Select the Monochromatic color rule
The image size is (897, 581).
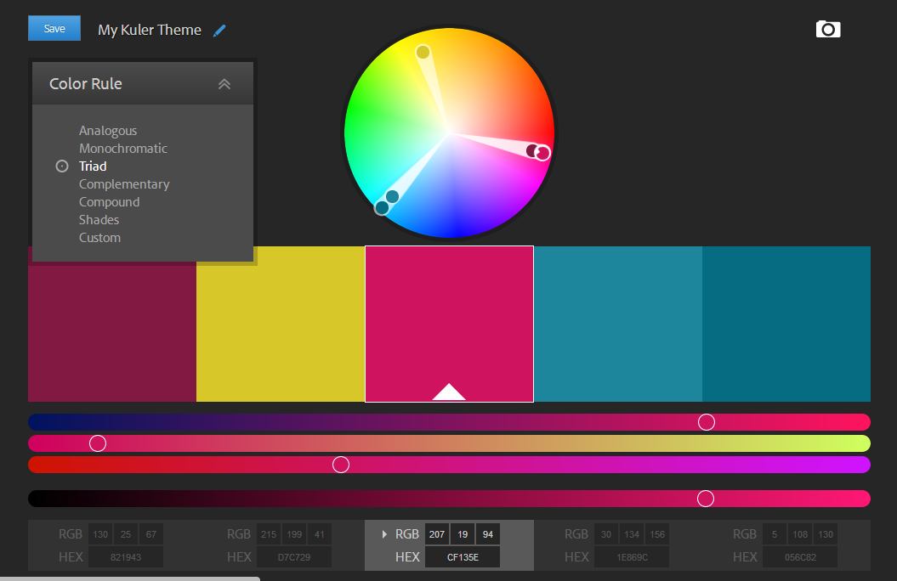coord(123,149)
